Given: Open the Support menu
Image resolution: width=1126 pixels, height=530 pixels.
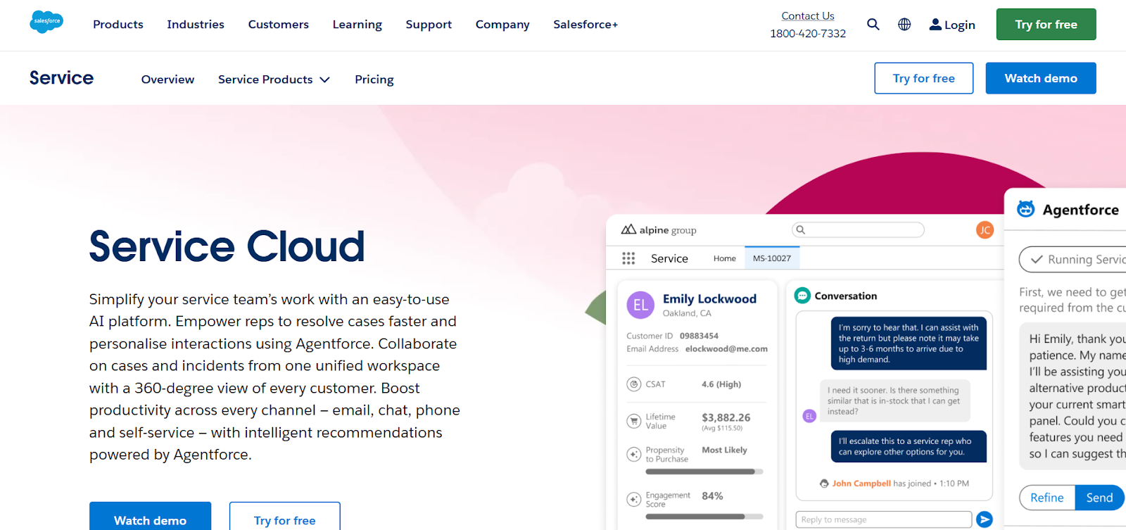Looking at the screenshot, I should tap(429, 25).
